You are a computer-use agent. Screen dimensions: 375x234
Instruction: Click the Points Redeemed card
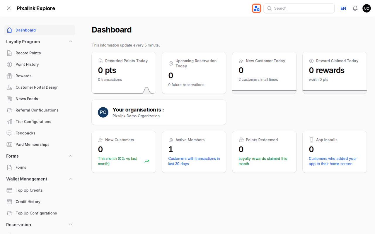coord(264,152)
